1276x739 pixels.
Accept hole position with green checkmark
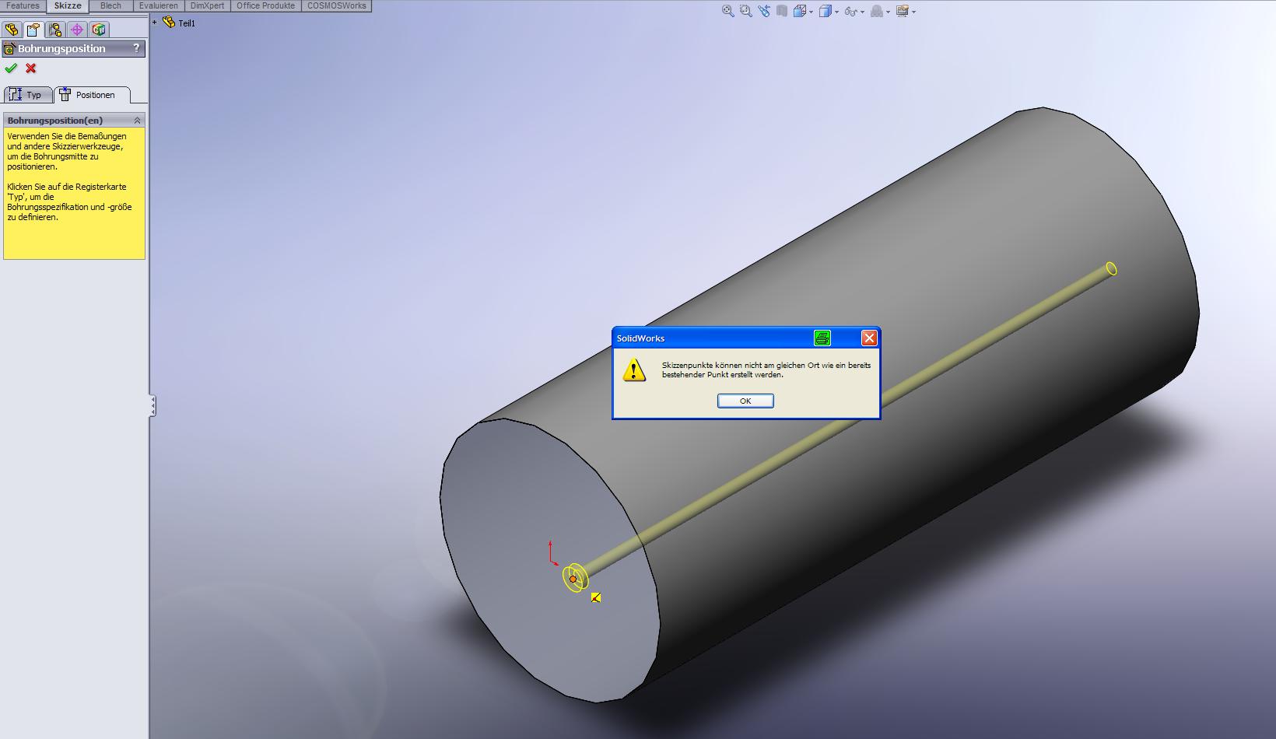11,68
